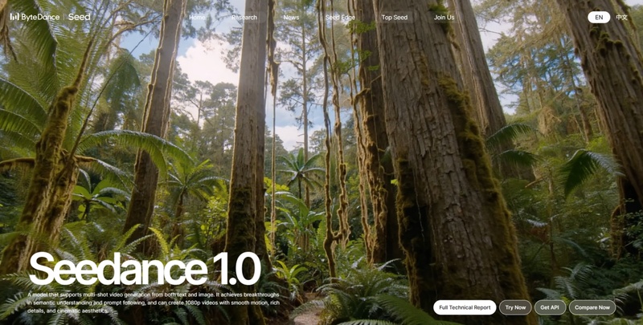Image resolution: width=643 pixels, height=325 pixels.
Task: Click the Seedance 1.0 heading
Action: pyautogui.click(x=145, y=269)
